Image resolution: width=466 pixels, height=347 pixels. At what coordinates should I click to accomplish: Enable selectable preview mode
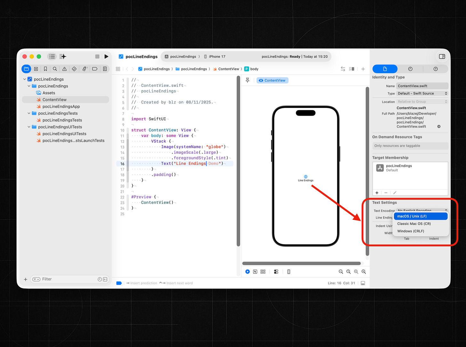255,272
